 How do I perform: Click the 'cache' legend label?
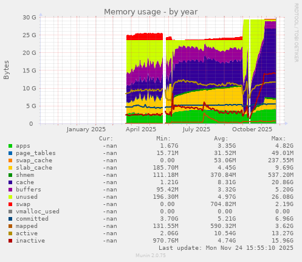(25, 182)
